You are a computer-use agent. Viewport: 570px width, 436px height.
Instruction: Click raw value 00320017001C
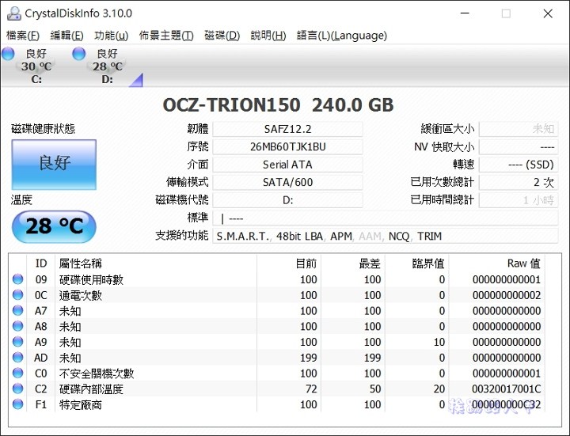click(507, 389)
